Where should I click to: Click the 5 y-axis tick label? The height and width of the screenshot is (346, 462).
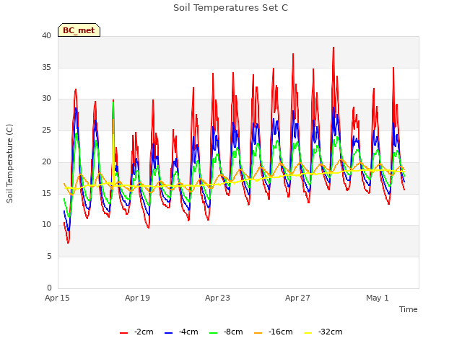click(x=49, y=257)
